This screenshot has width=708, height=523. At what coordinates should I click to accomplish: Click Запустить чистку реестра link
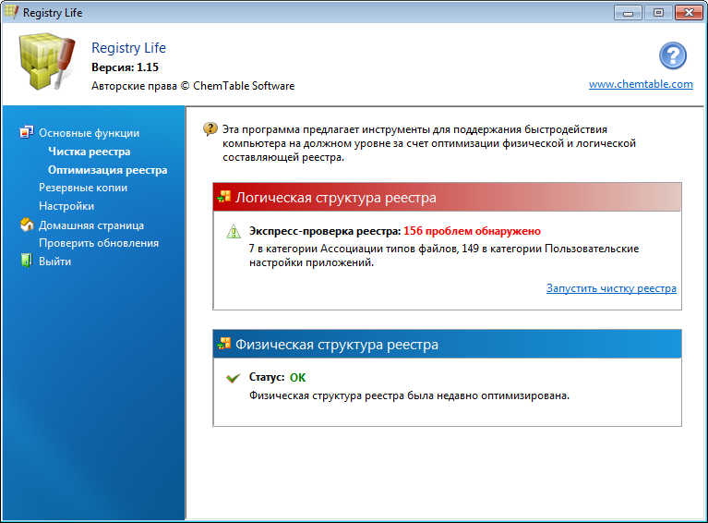point(611,288)
